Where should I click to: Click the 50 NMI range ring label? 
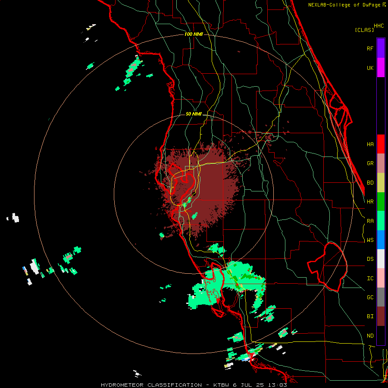pos(194,114)
